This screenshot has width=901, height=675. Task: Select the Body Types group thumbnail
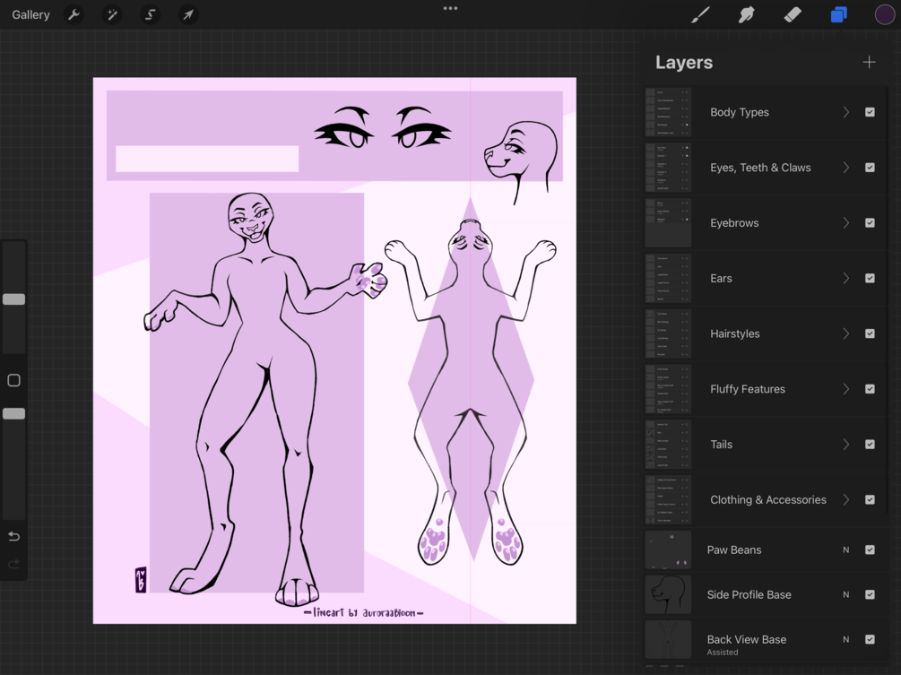pos(668,112)
